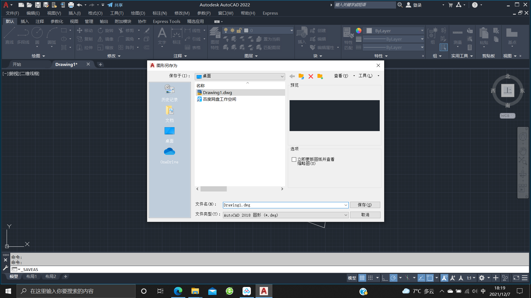
Task: Expand the ByLayer color dropdown
Action: pyautogui.click(x=422, y=31)
